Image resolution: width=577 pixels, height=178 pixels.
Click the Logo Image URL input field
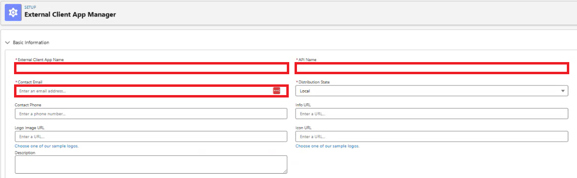pyautogui.click(x=151, y=136)
